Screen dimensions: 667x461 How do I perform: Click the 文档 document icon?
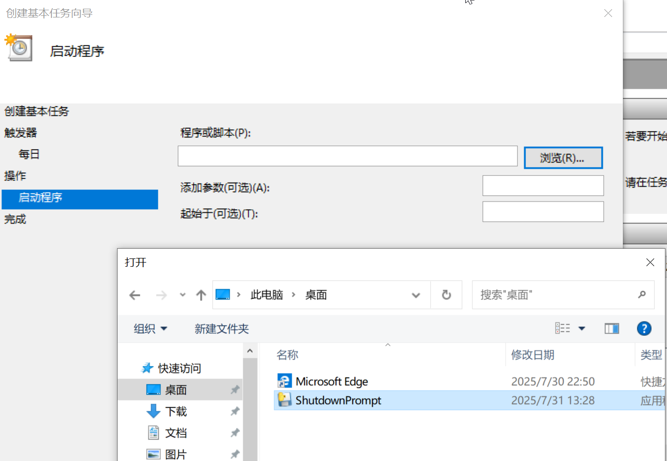154,433
